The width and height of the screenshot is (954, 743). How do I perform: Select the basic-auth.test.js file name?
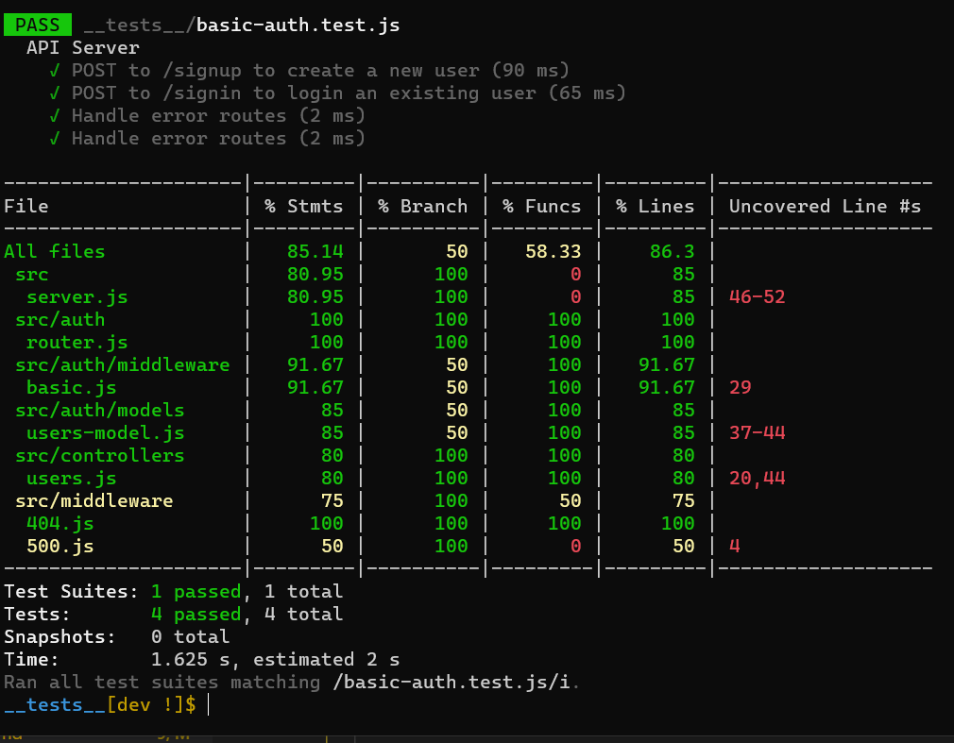click(298, 25)
